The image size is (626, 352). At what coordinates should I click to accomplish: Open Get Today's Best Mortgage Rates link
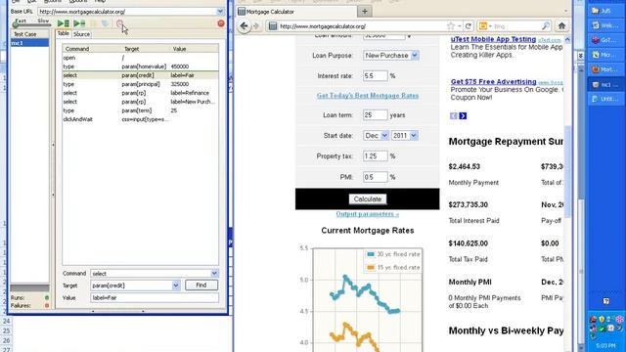368,96
